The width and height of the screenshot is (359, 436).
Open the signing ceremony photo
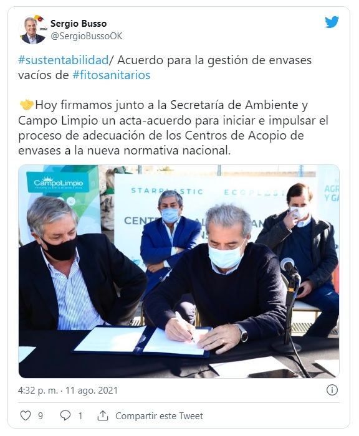(179, 272)
